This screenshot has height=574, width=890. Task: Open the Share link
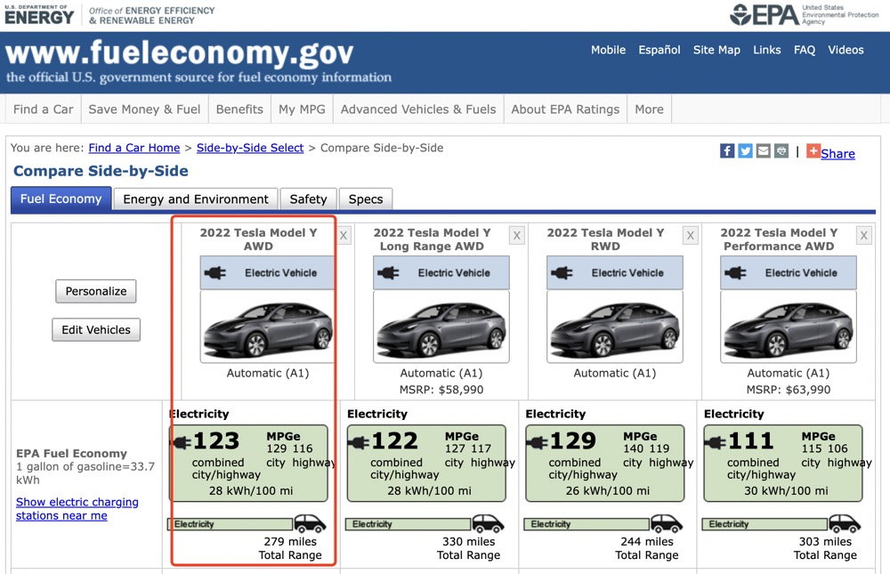[x=837, y=153]
